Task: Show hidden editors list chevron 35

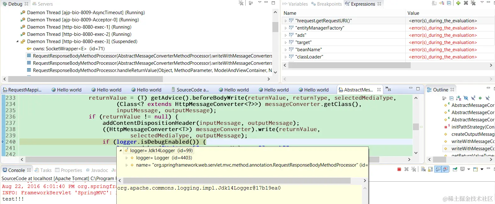Action: [x=388, y=89]
